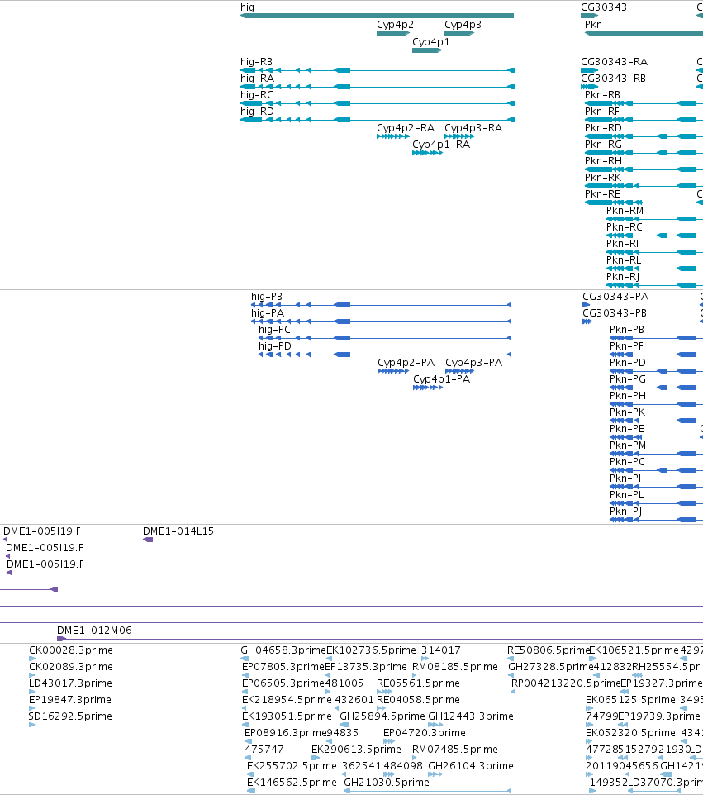The height and width of the screenshot is (795, 703).
Task: Click EST RM07485.5prime
Action: tap(455, 750)
